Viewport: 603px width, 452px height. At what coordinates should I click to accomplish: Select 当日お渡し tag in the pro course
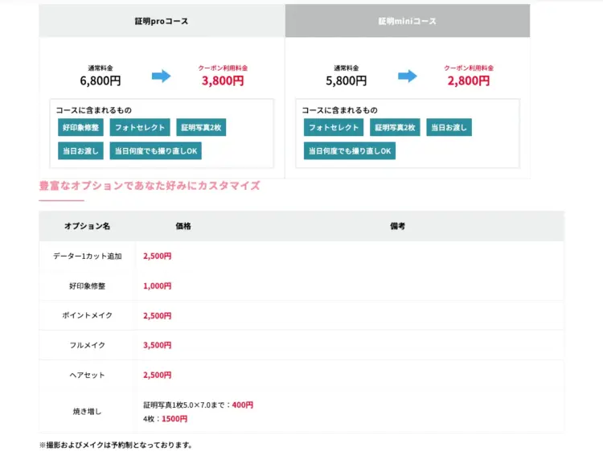pyautogui.click(x=80, y=150)
